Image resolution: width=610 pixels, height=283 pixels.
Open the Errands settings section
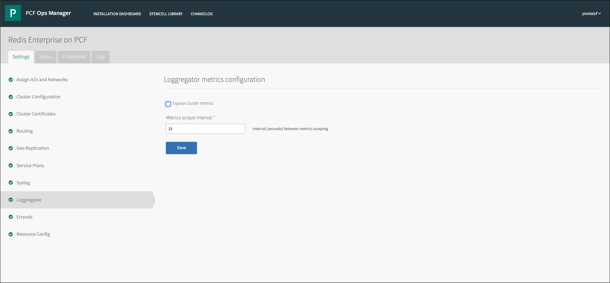[x=24, y=217]
